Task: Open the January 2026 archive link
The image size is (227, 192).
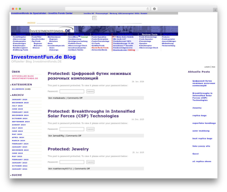Action: (x=20, y=99)
